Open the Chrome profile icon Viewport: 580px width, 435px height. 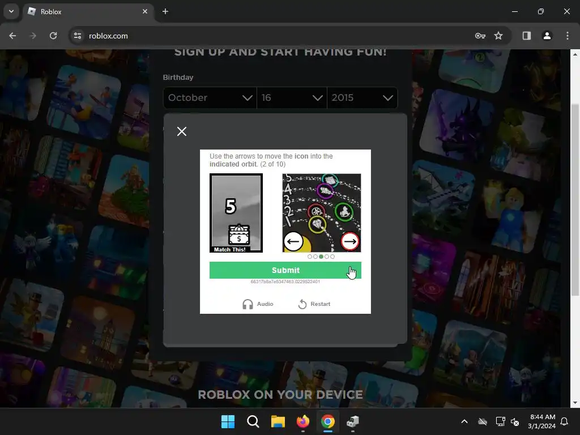coord(547,36)
